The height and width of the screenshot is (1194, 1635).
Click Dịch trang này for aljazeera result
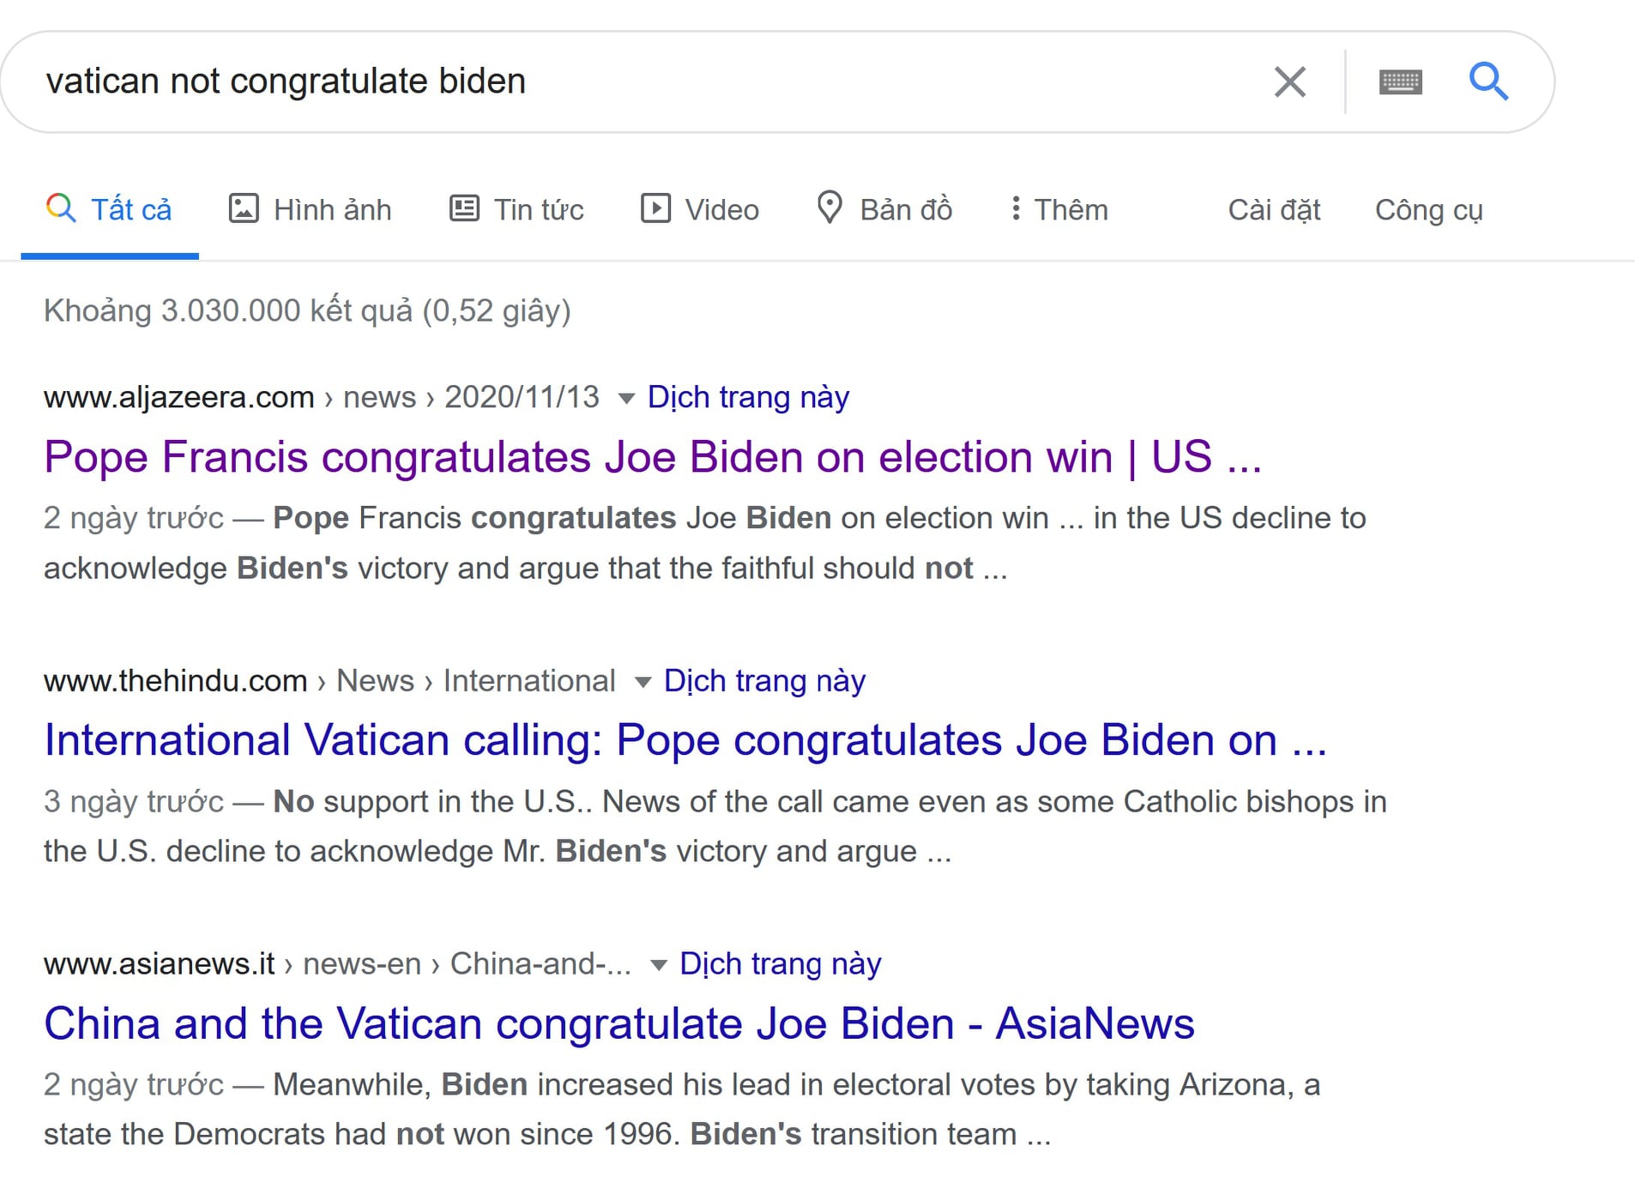click(748, 397)
